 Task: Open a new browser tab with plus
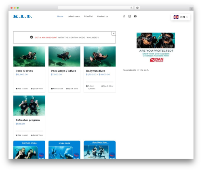(x=191, y=9)
